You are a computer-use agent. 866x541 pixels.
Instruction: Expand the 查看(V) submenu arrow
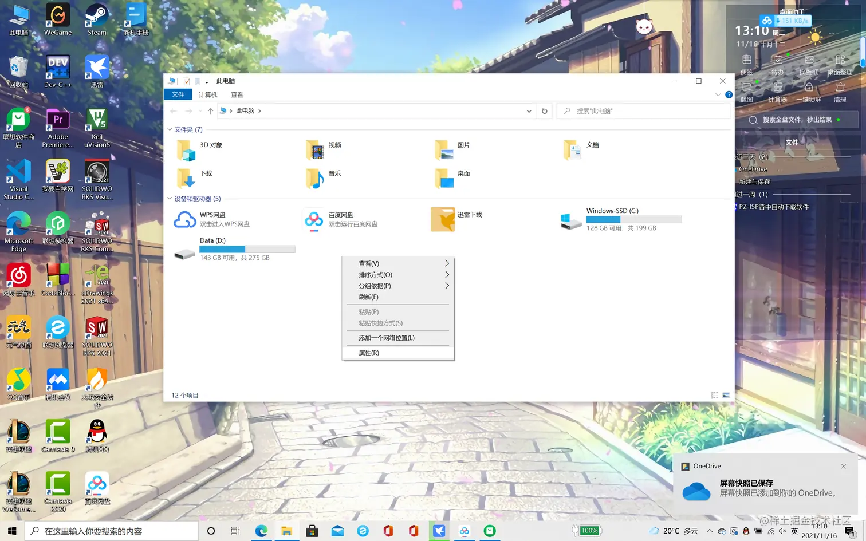pos(447,263)
